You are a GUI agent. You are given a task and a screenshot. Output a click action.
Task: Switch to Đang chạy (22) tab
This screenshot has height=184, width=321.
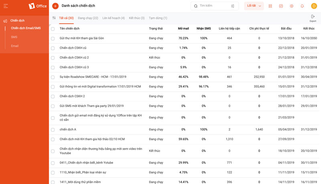88,18
